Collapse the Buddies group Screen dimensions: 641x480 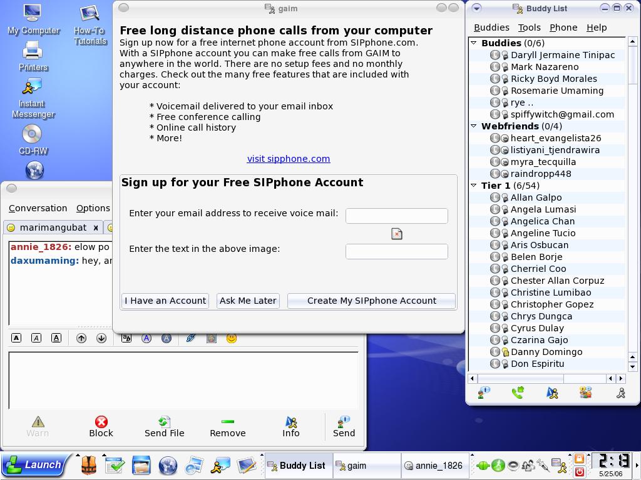(474, 43)
